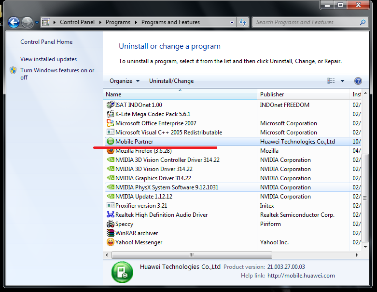Select Mozilla Firefox (3.6.28) entry text
The image size is (377, 292).
coord(143,151)
